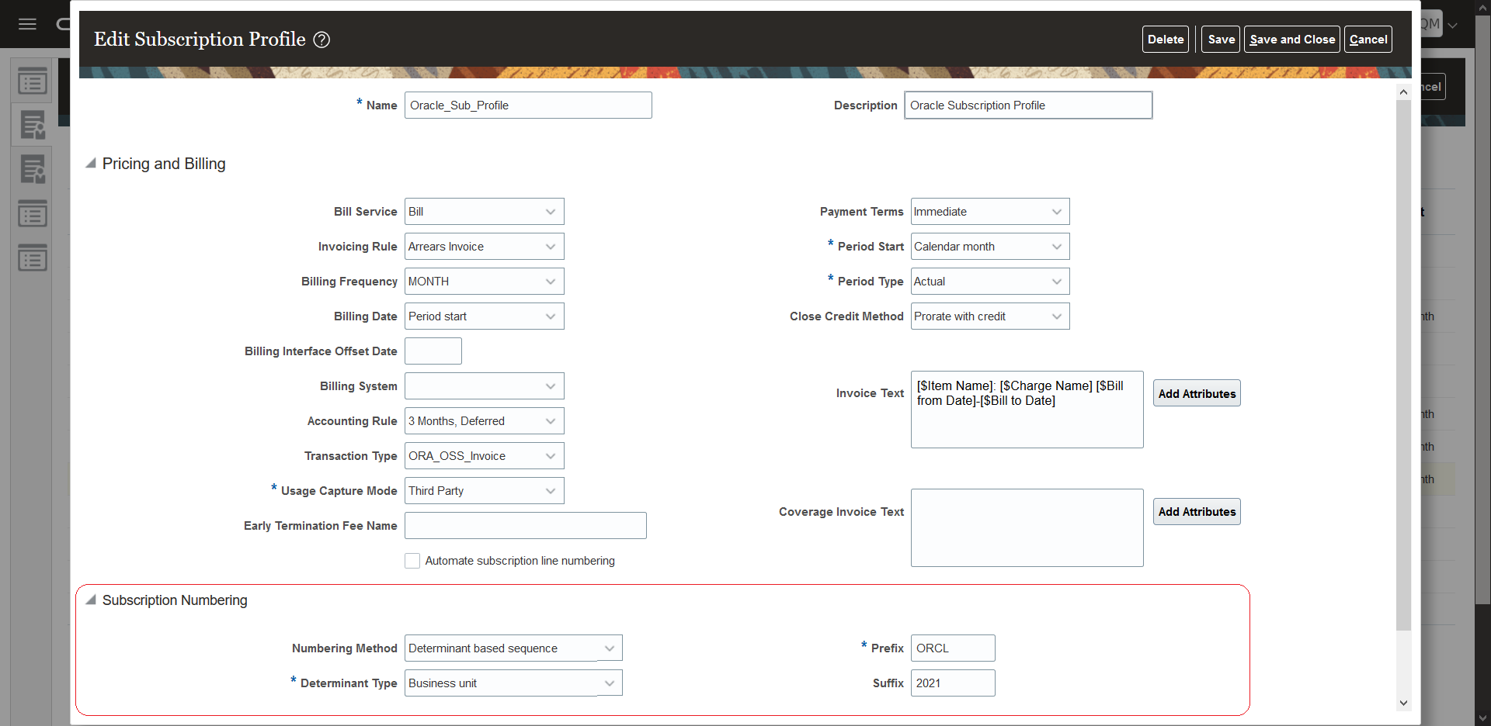Screen dimensions: 1491x726
Task: Click the dialog vertical scrollbar thumb
Action: [x=1403, y=365]
